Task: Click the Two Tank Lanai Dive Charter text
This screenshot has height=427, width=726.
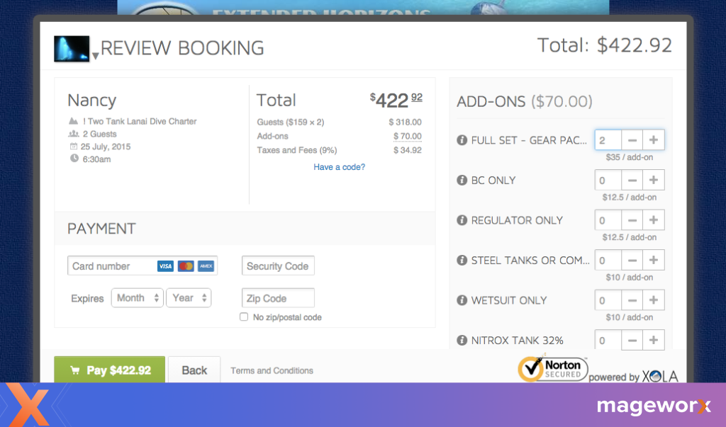Action: 140,121
